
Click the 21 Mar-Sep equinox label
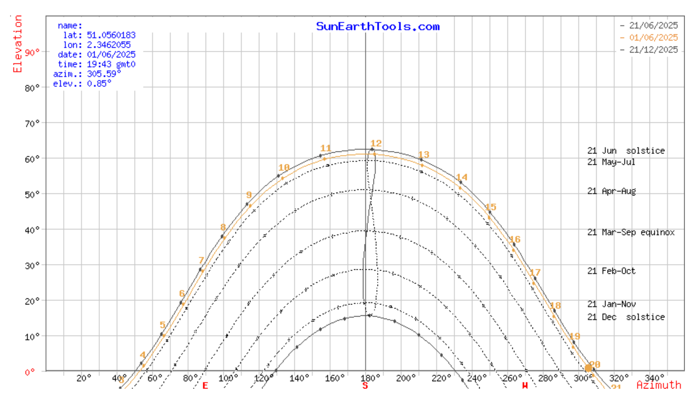[x=631, y=232]
